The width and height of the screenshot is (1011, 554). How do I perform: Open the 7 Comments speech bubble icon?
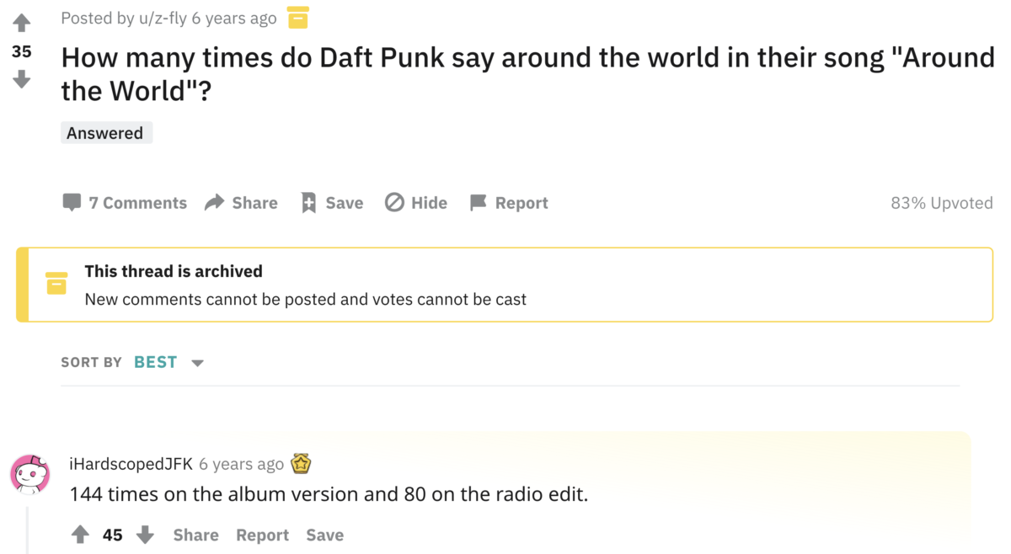point(72,202)
